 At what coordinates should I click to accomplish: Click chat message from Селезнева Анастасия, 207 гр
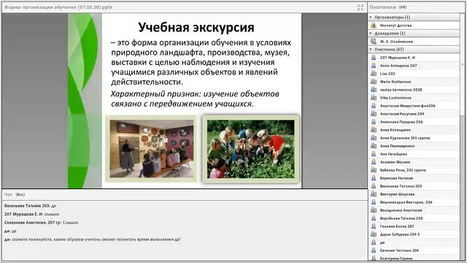[42, 222]
